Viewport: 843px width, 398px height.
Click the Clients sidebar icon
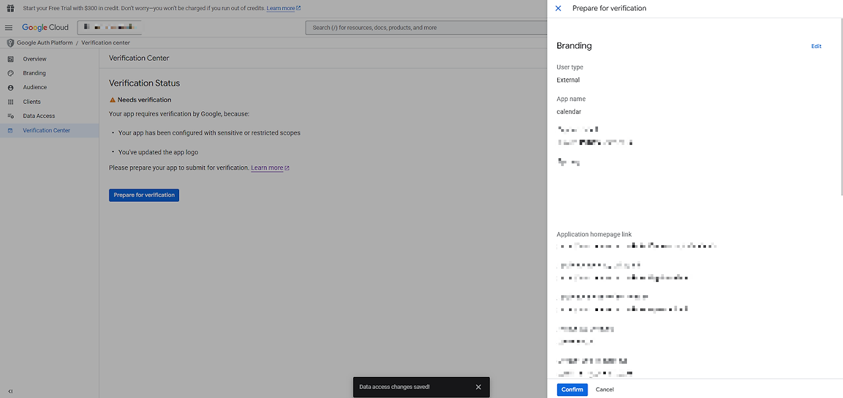(11, 102)
